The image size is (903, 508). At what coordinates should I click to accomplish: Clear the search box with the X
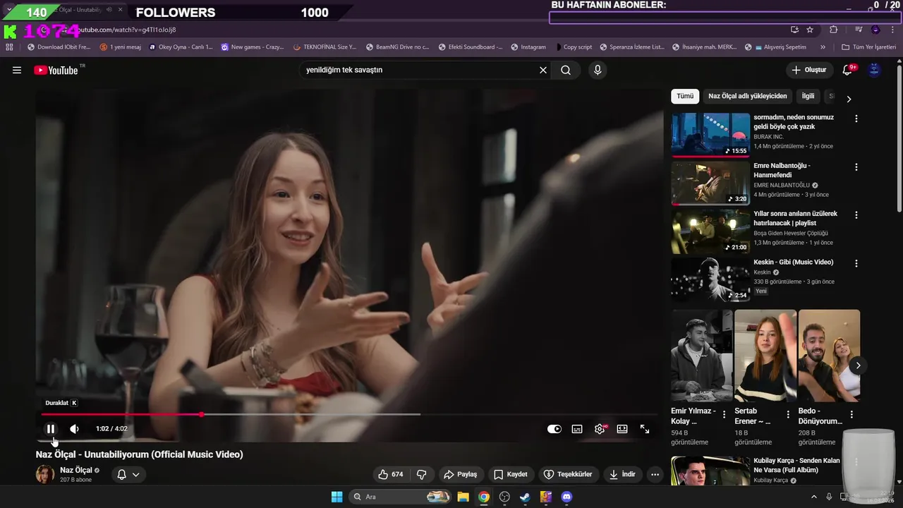click(x=543, y=70)
